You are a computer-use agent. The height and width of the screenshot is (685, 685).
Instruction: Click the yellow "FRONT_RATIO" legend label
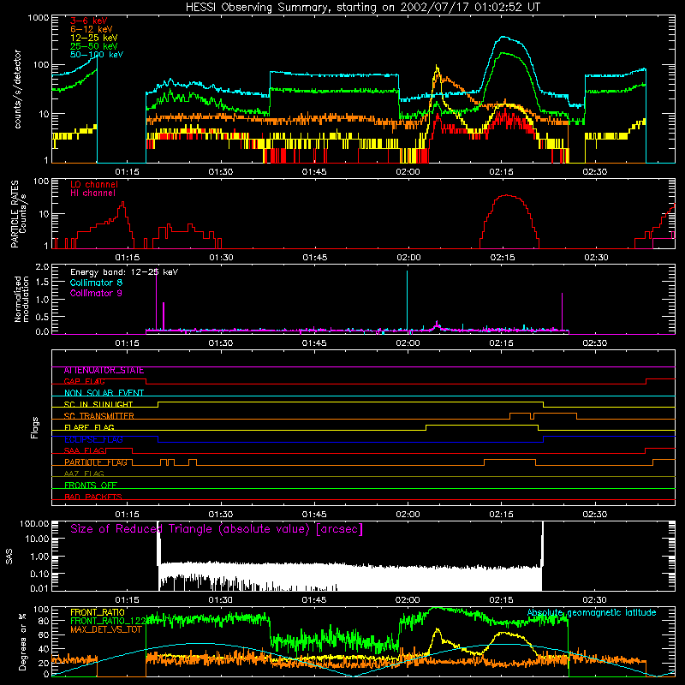point(98,612)
